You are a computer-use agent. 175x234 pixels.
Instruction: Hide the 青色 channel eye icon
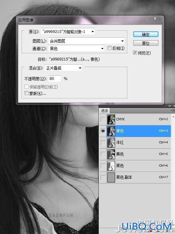[x=103, y=131]
